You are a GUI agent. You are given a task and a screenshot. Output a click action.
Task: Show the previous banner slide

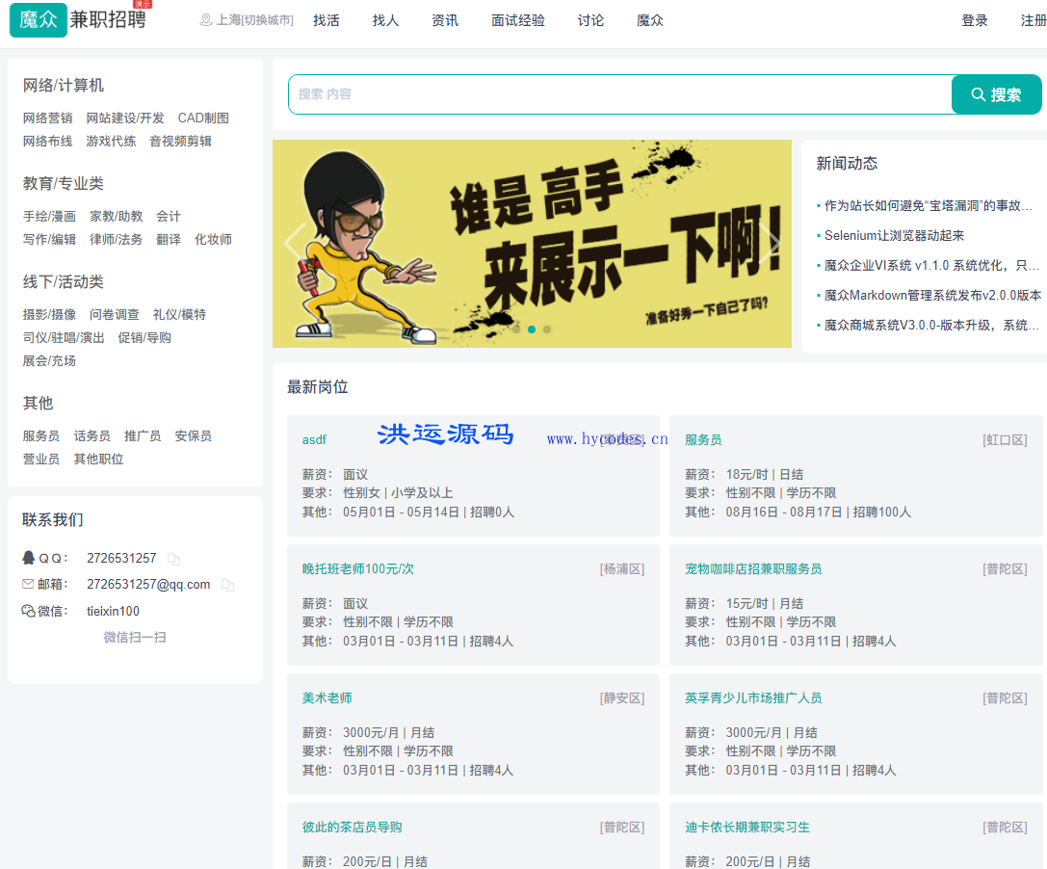(295, 243)
